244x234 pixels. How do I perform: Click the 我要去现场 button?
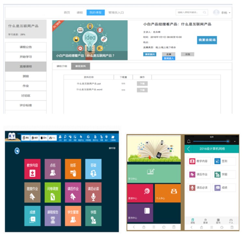point(207,40)
